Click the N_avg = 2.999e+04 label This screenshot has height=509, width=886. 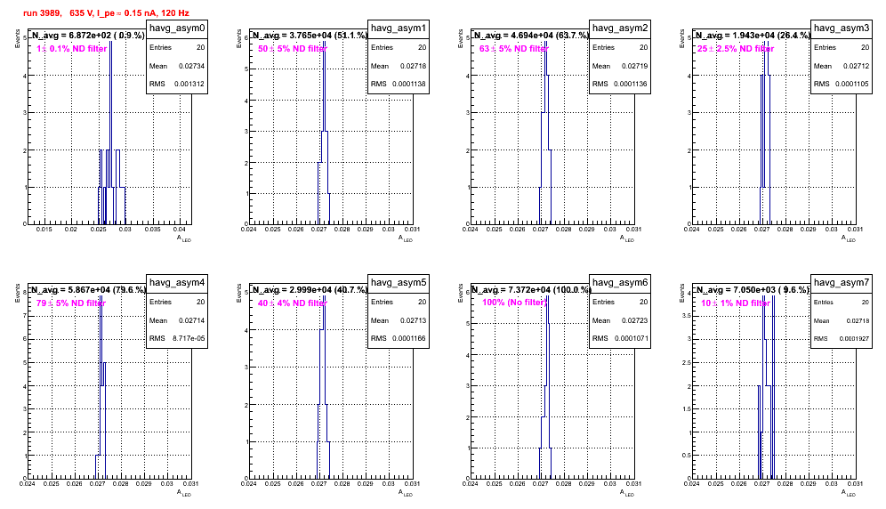(310, 289)
